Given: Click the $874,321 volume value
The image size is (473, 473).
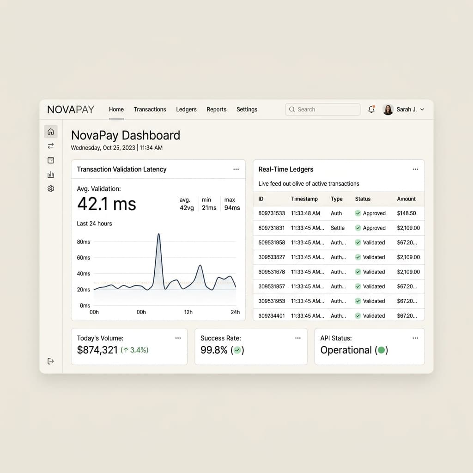Looking at the screenshot, I should pos(97,350).
